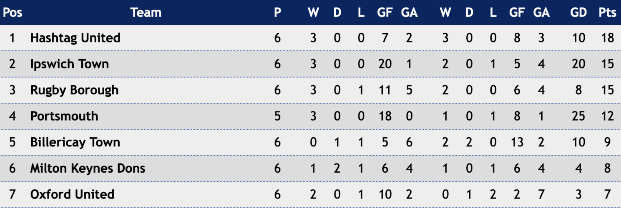The image size is (621, 208).
Task: Select the Rugby Borough team name
Action: pyautogui.click(x=74, y=90)
